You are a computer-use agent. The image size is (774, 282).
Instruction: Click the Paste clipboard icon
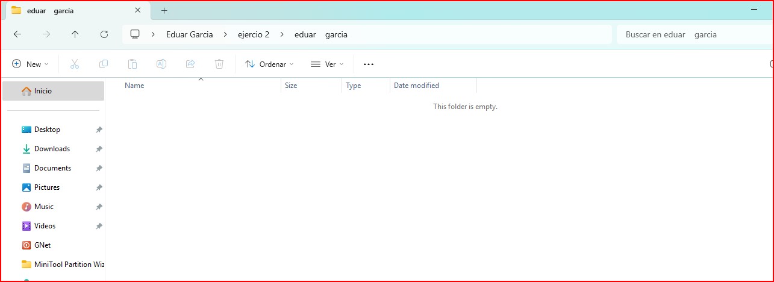133,64
